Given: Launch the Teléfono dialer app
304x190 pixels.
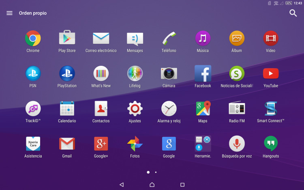Looking at the screenshot, I should (x=169, y=39).
